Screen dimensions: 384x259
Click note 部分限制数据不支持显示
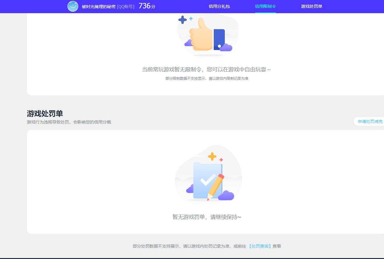pyautogui.click(x=185, y=79)
